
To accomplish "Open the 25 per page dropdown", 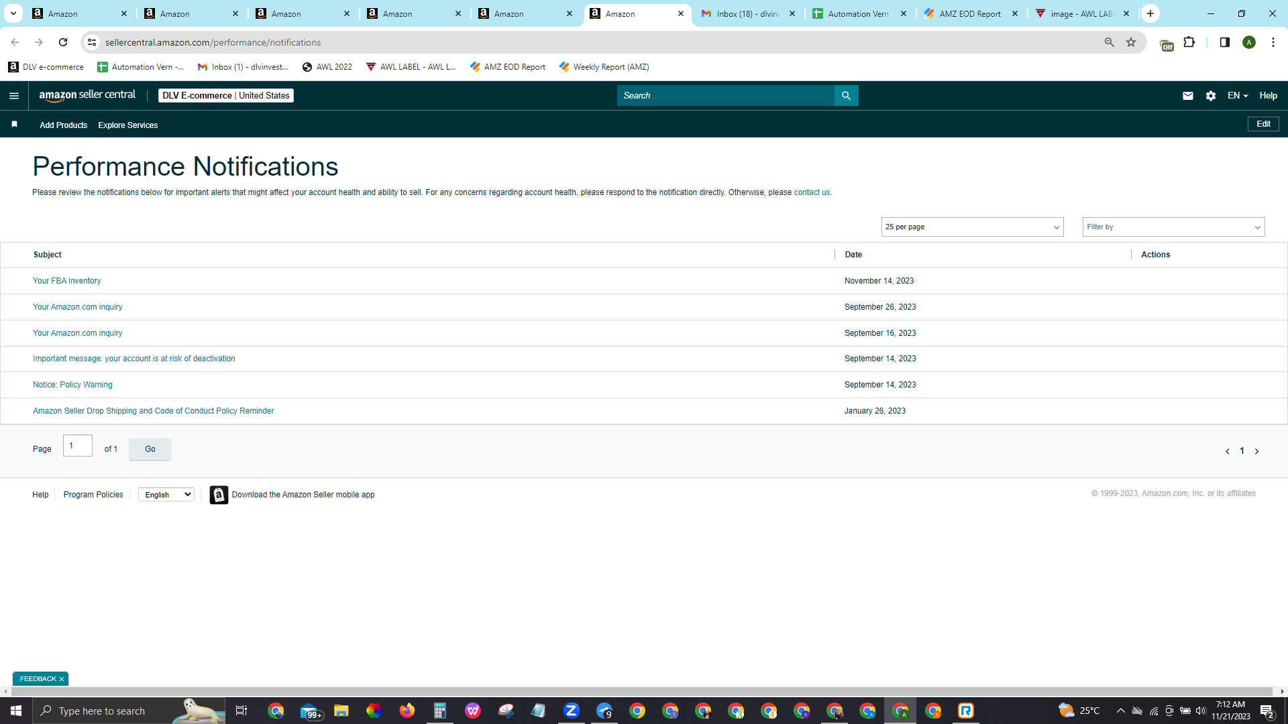I will (x=972, y=227).
